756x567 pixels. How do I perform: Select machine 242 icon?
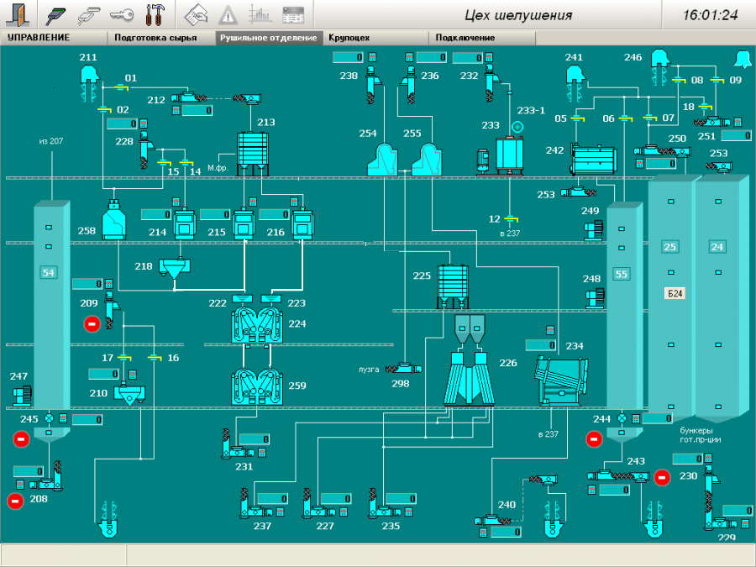point(593,160)
